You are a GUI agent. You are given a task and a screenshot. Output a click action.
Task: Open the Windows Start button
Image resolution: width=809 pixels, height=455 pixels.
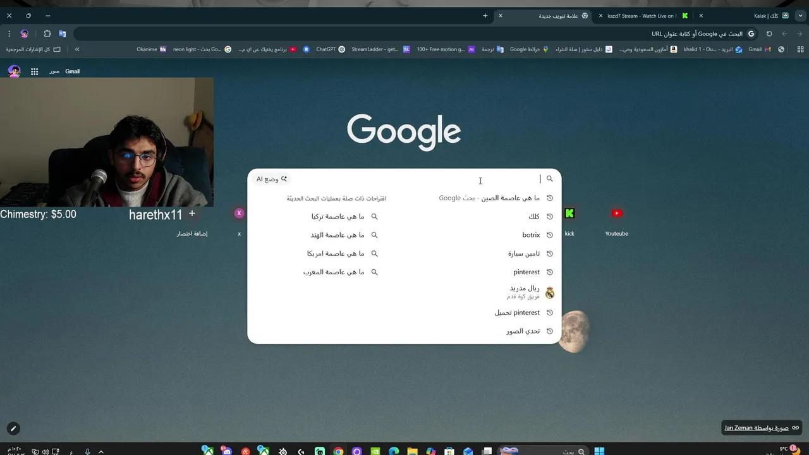(599, 451)
